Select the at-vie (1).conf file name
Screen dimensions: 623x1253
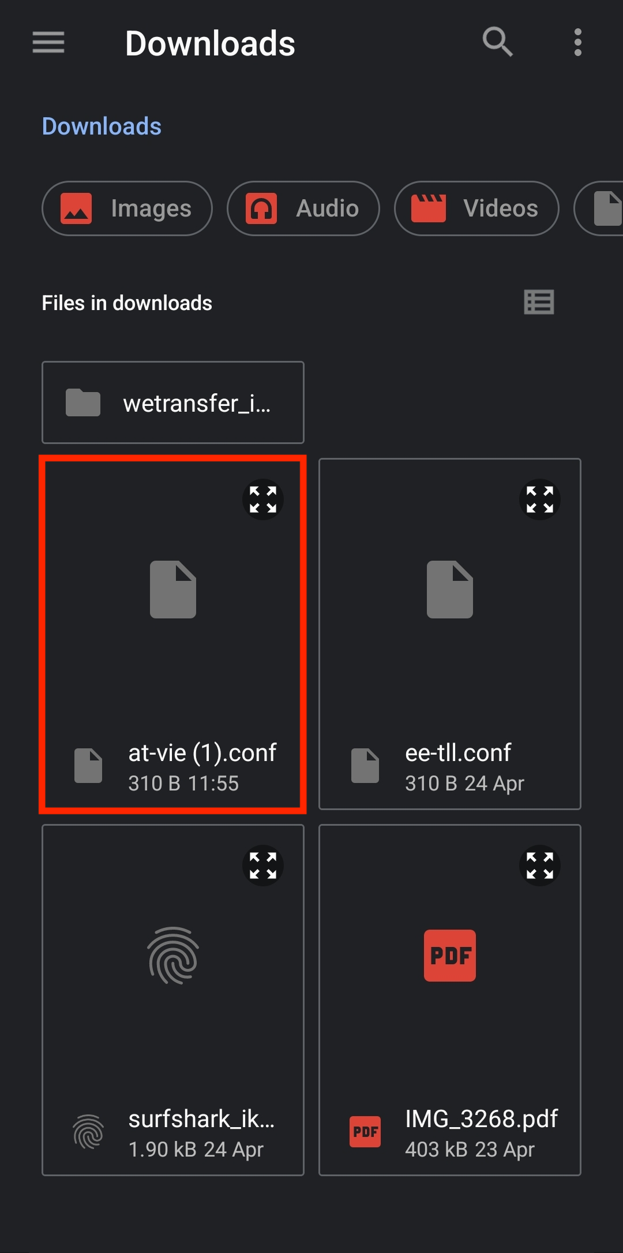coord(202,753)
